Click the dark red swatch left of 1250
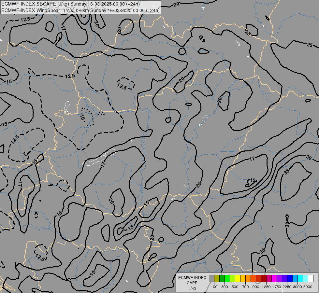This screenshot has width=319, height=293. [264, 279]
